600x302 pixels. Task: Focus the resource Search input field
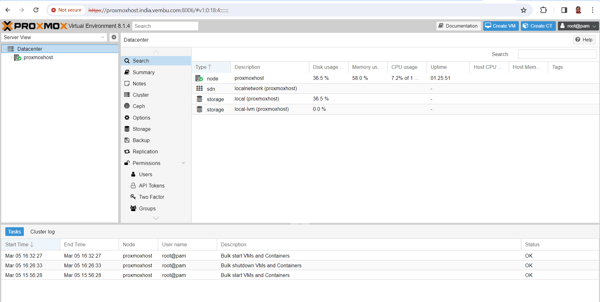[557, 54]
